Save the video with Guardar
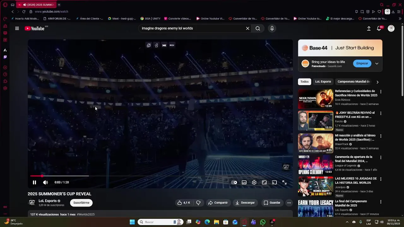Image resolution: width=404 pixels, height=227 pixels. coord(272,203)
